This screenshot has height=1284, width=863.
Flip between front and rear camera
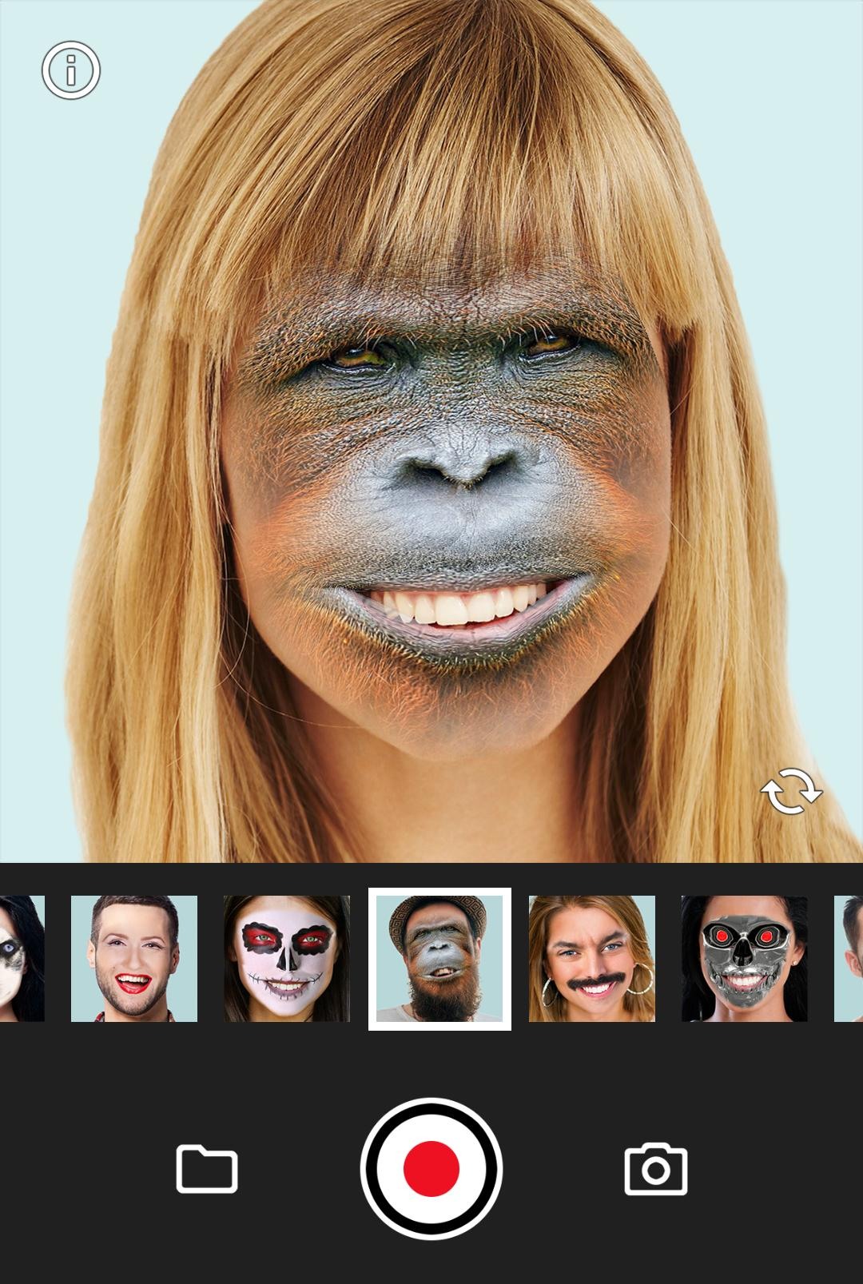point(791,791)
